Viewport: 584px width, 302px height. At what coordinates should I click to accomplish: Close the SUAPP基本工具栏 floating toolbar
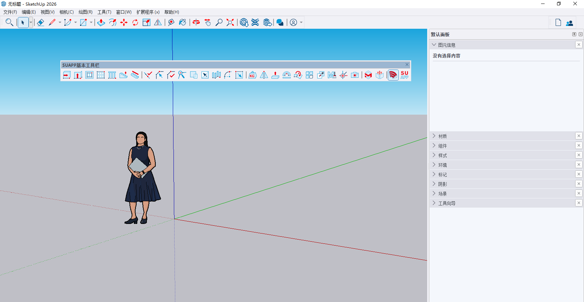click(407, 65)
